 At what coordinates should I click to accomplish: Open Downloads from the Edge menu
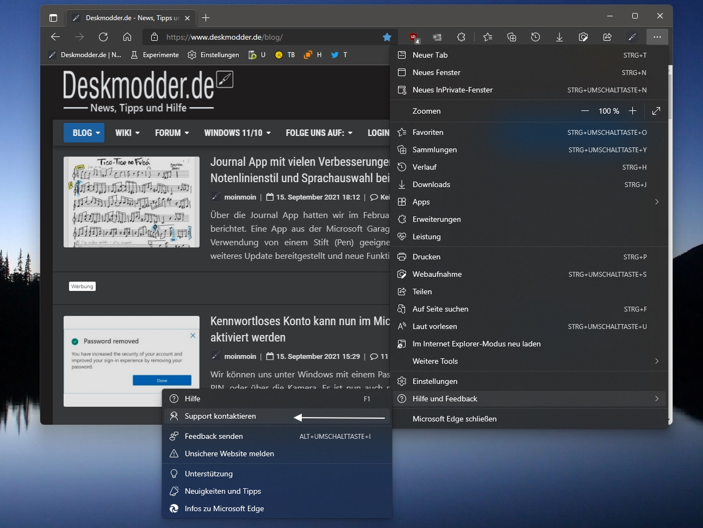point(529,184)
